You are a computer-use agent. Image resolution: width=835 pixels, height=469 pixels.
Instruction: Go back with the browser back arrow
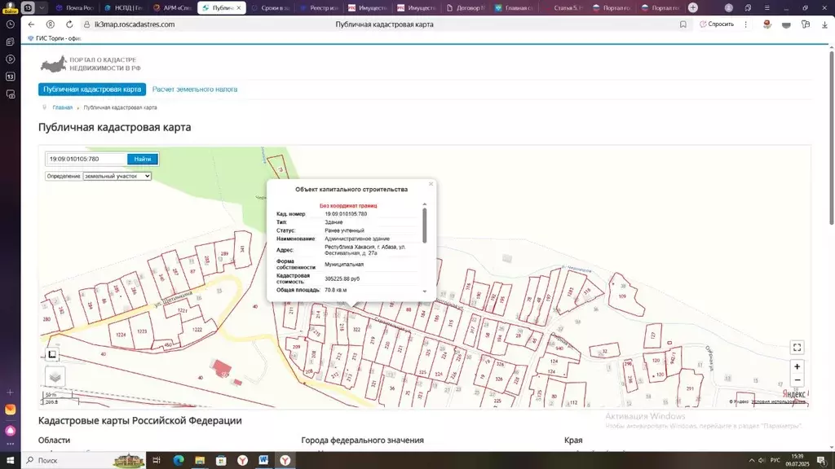31,24
